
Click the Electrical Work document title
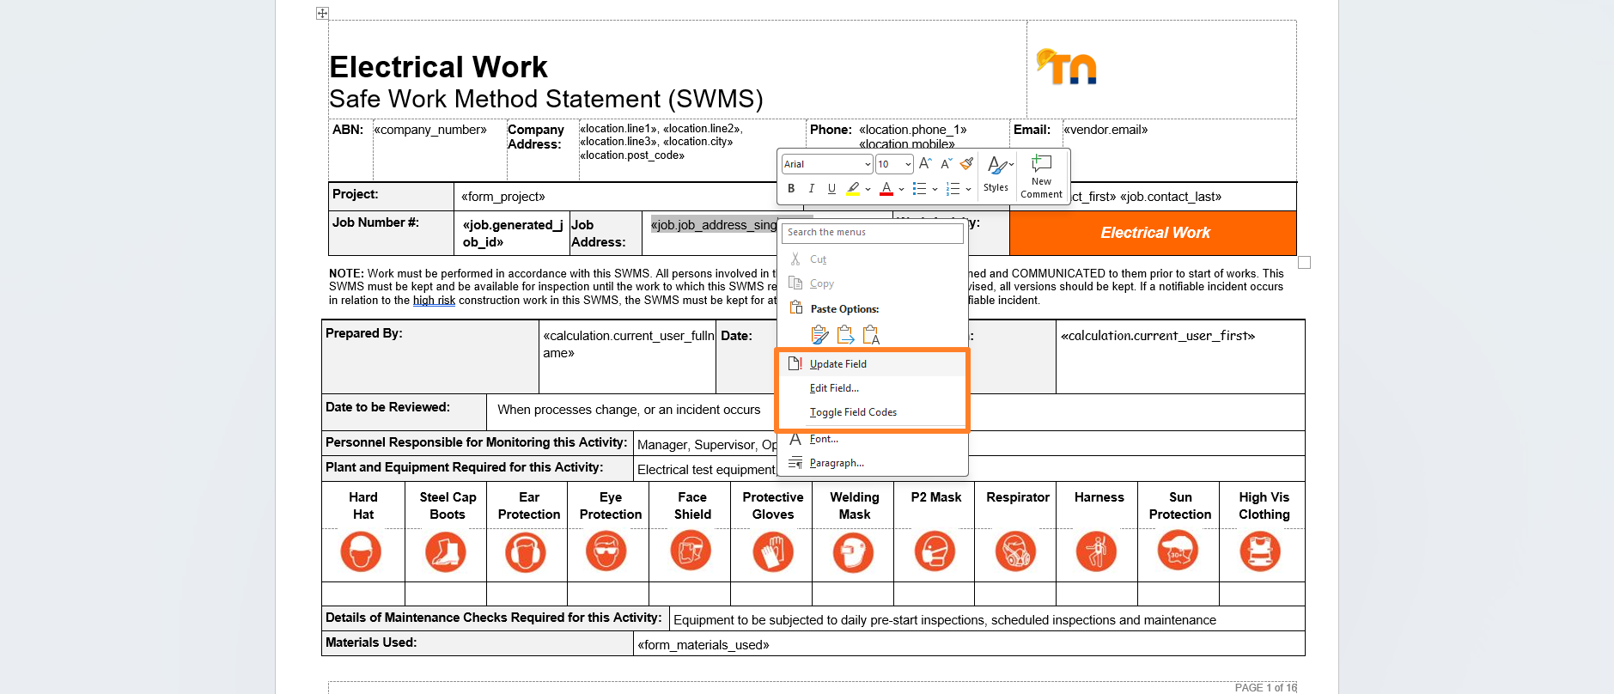[438, 67]
